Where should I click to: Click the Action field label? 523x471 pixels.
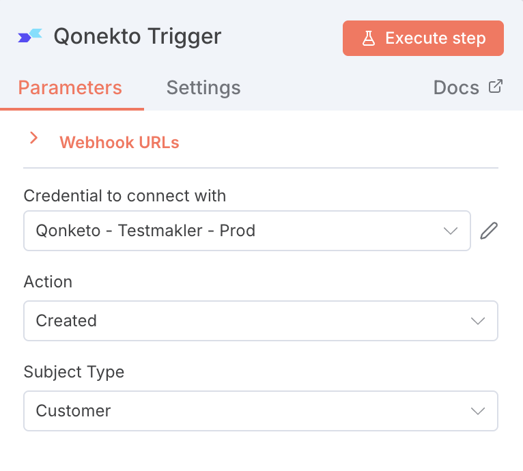(48, 281)
